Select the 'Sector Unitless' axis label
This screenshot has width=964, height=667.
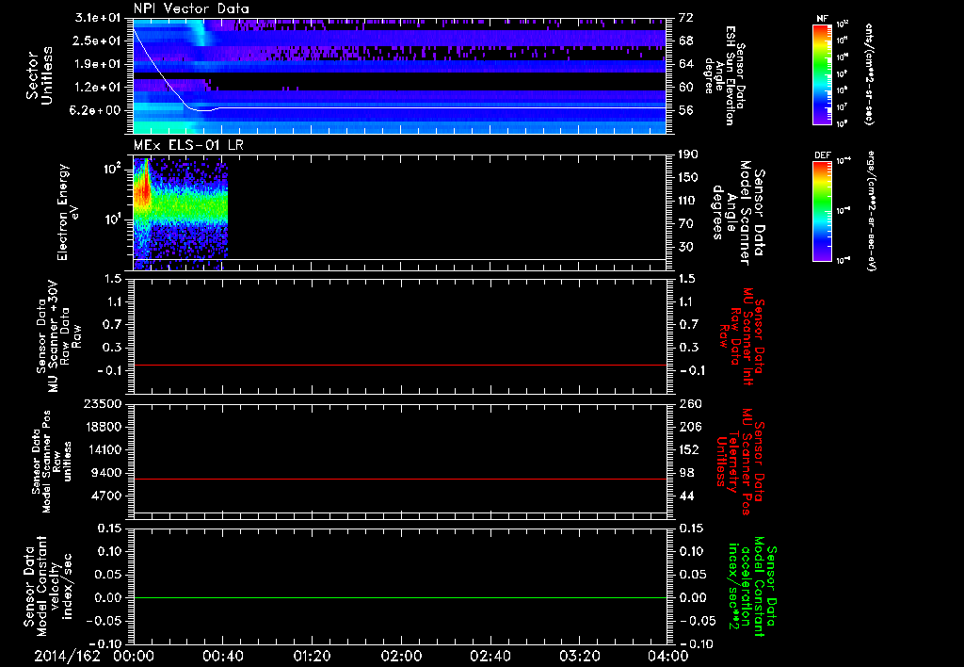tap(40, 75)
